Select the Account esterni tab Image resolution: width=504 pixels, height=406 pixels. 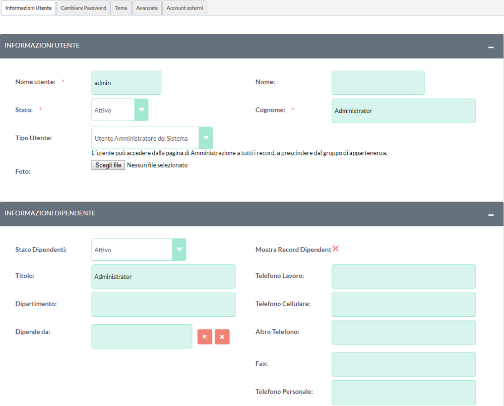click(x=184, y=8)
